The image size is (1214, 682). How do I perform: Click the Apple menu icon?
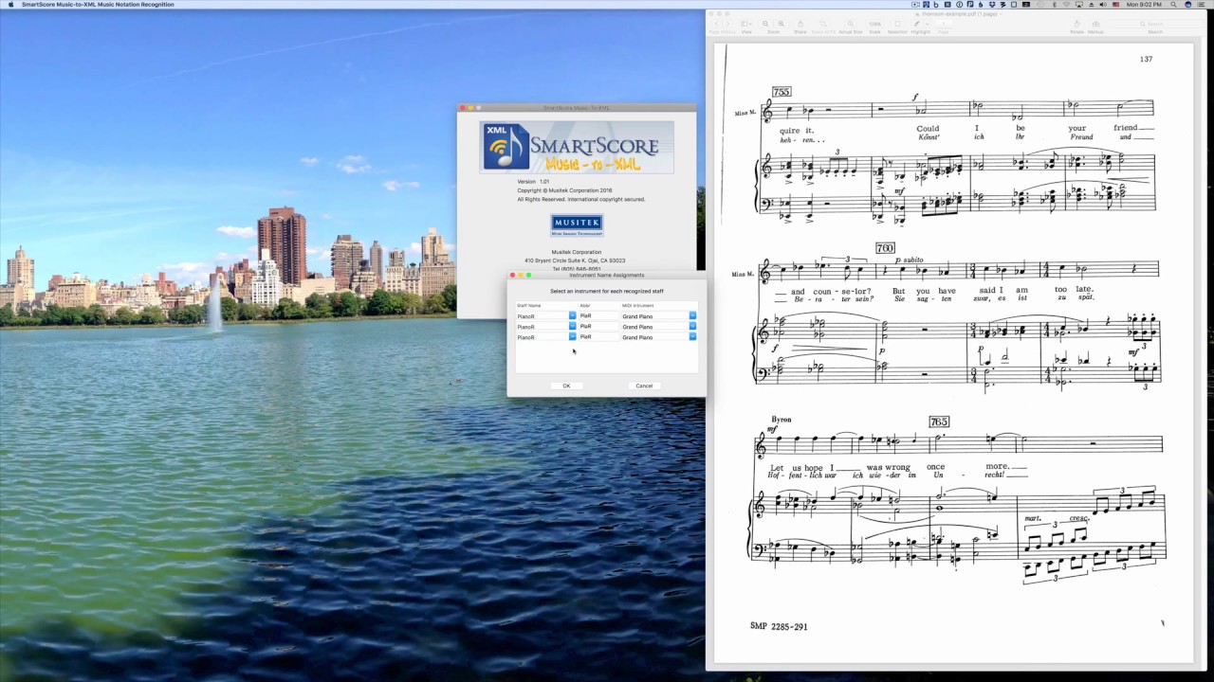pyautogui.click(x=10, y=4)
